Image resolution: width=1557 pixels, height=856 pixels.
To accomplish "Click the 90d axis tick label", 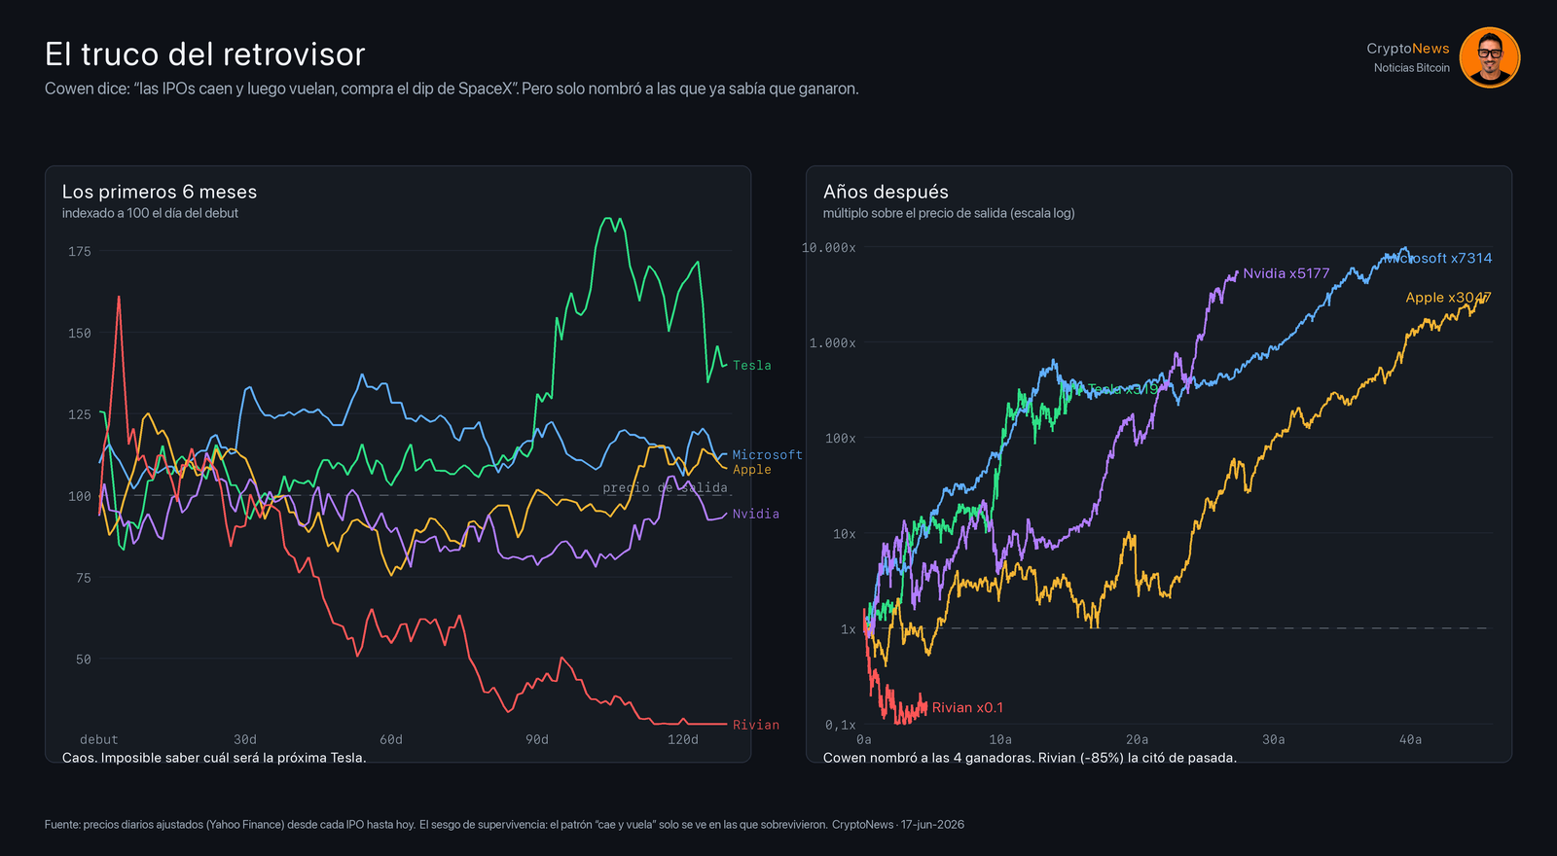I will 537,740.
